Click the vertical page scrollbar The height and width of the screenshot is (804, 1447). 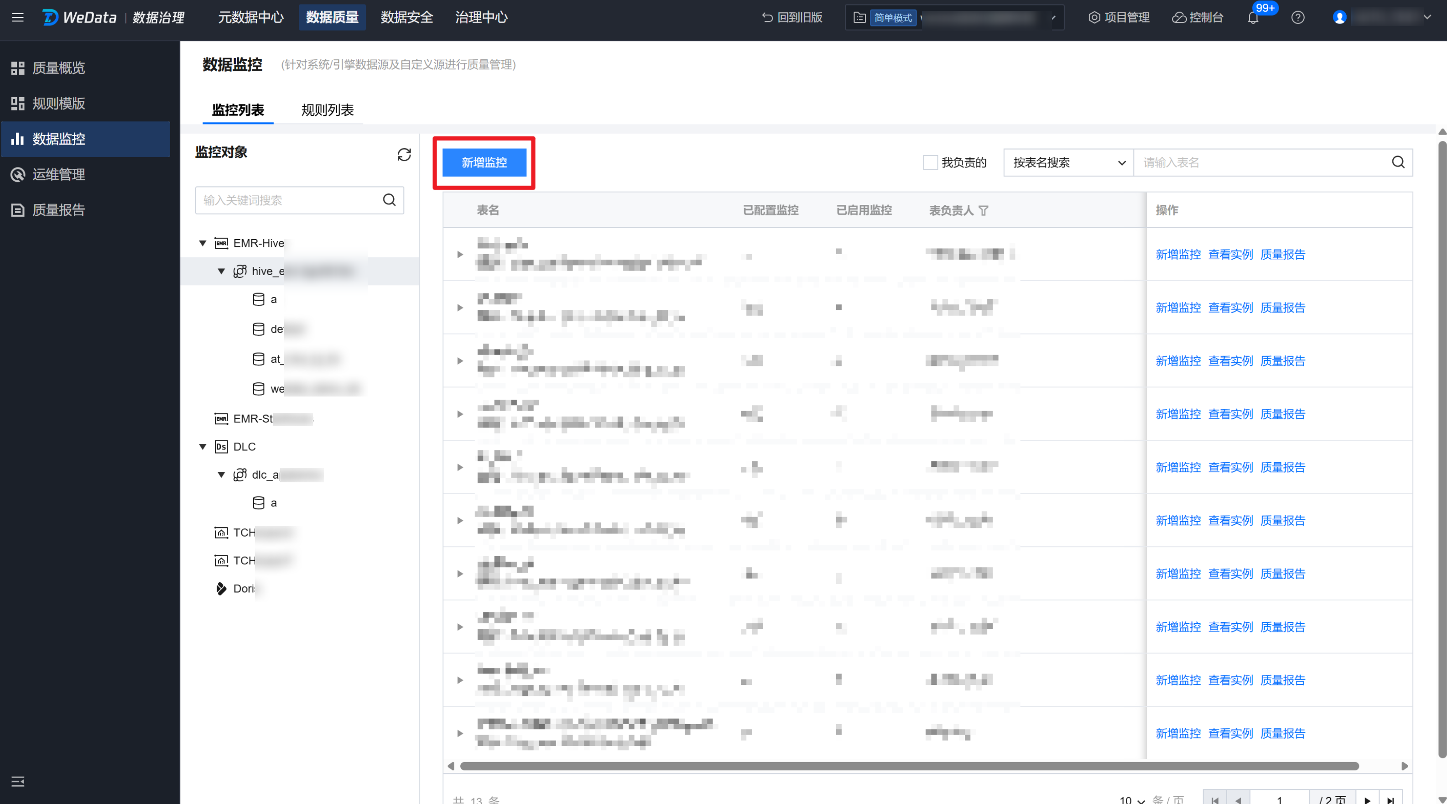tap(1442, 449)
